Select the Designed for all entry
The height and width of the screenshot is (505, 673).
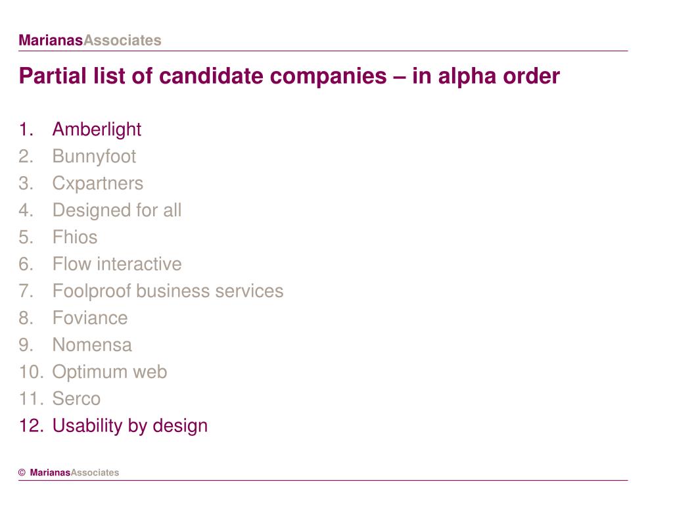click(117, 210)
